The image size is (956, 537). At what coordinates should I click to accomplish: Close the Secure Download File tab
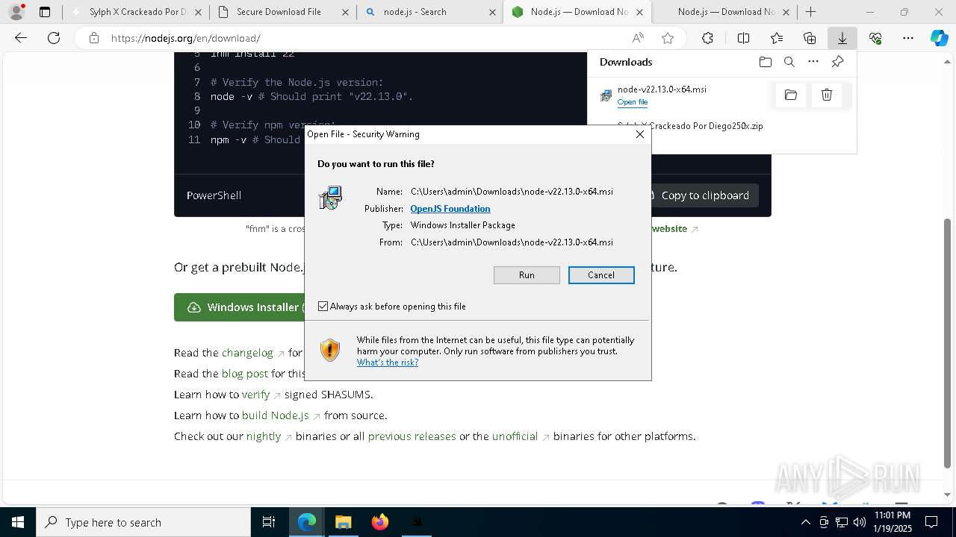tap(345, 12)
